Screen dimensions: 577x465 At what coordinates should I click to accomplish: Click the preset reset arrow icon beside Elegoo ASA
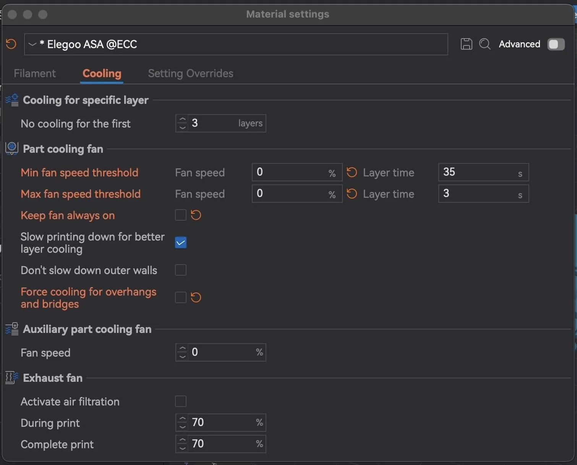pyautogui.click(x=11, y=44)
